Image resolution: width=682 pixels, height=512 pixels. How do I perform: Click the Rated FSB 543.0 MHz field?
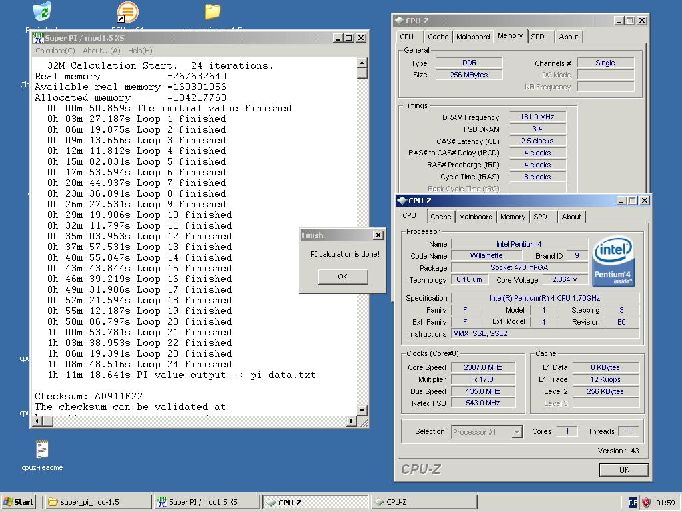(483, 403)
